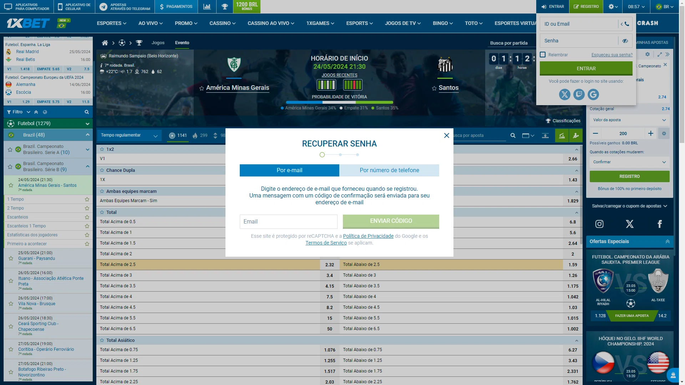685x385 pixels.
Task: Click Esqueceu sua senha link
Action: (x=612, y=55)
